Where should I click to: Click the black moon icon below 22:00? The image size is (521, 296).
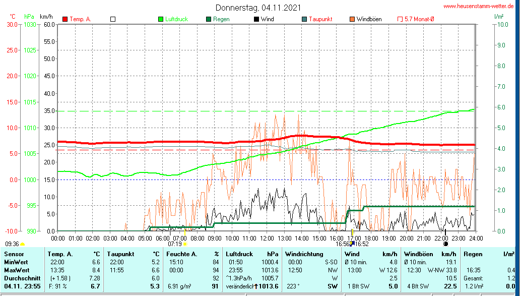[x=445, y=244]
